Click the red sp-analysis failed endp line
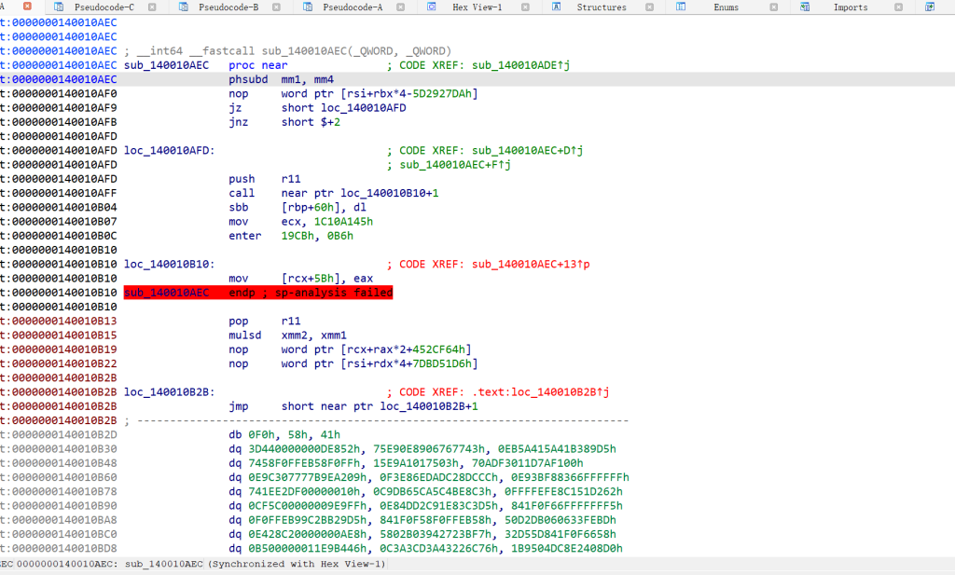 pos(258,293)
